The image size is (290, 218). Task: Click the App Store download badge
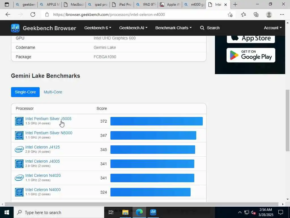click(251, 39)
